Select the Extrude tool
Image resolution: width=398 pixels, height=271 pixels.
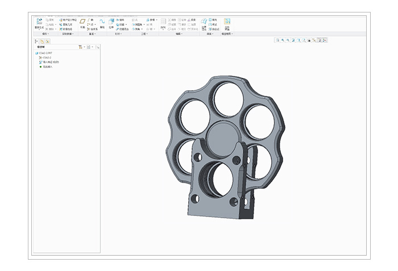point(111,22)
